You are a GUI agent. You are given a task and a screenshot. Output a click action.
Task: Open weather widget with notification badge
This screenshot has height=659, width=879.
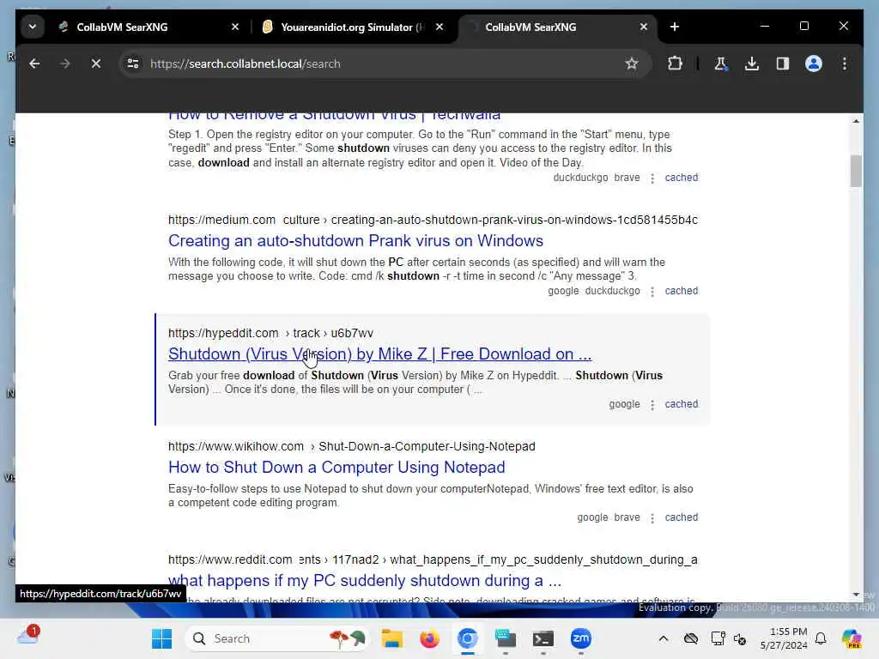pyautogui.click(x=28, y=636)
